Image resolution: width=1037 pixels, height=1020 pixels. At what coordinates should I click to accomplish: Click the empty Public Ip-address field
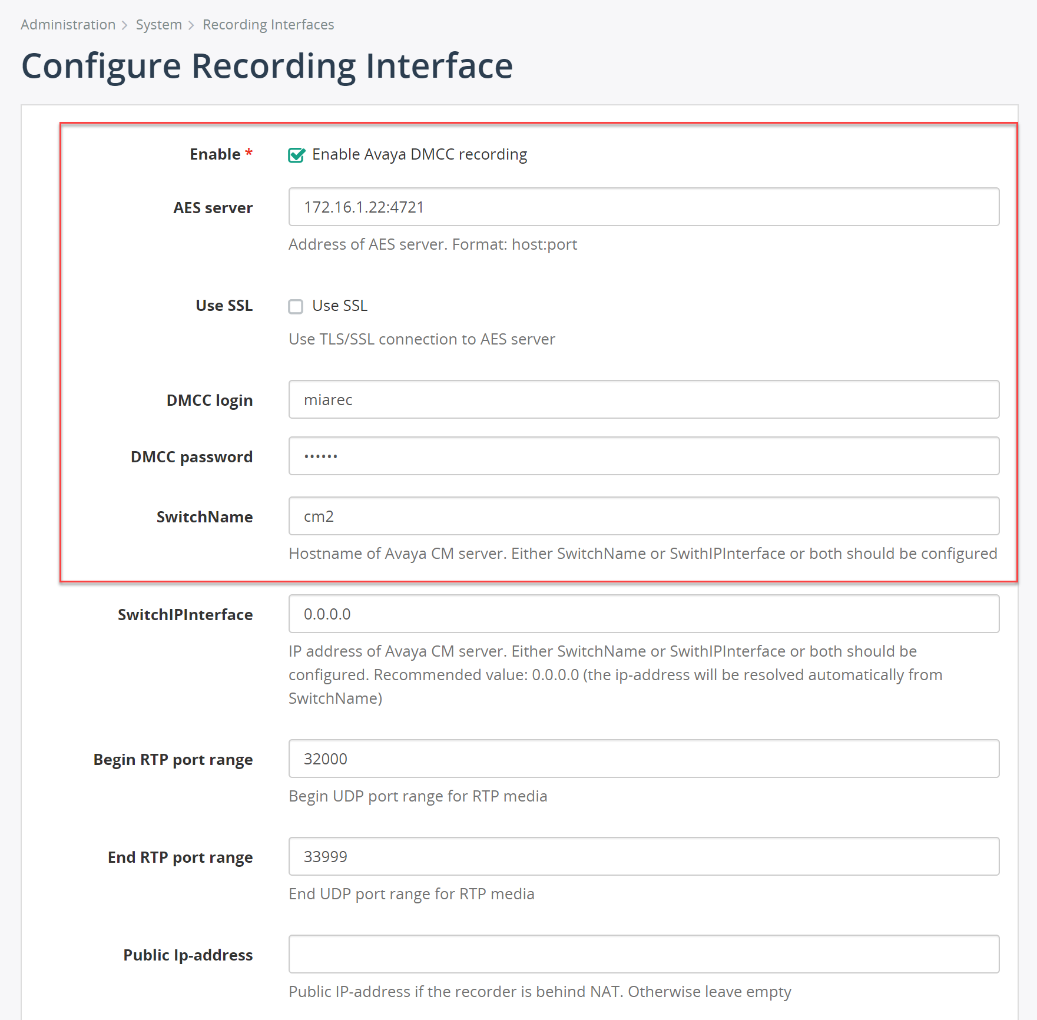point(644,954)
